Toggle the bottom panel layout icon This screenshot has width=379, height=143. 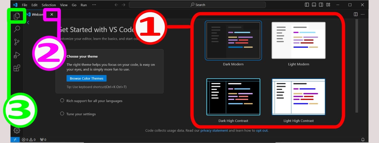click(314, 5)
